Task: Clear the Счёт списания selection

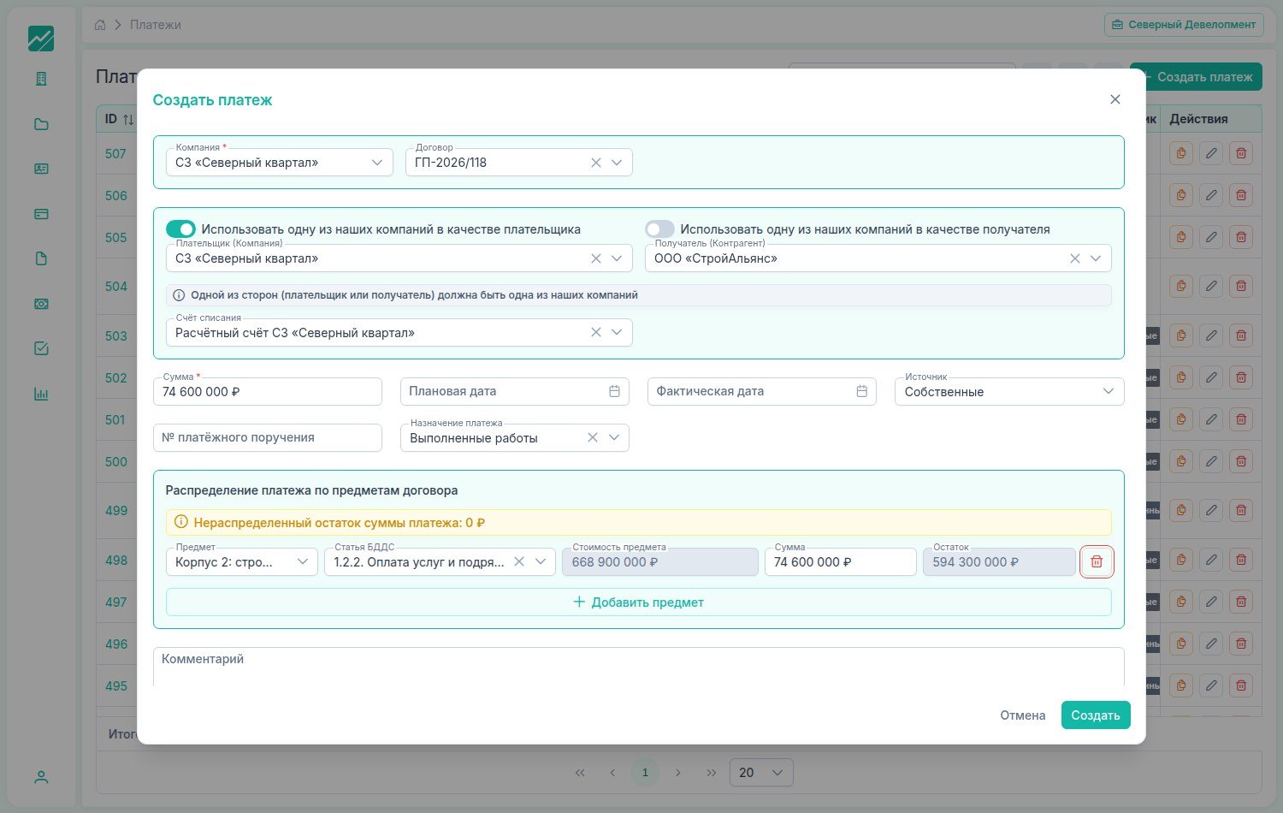Action: click(x=596, y=333)
